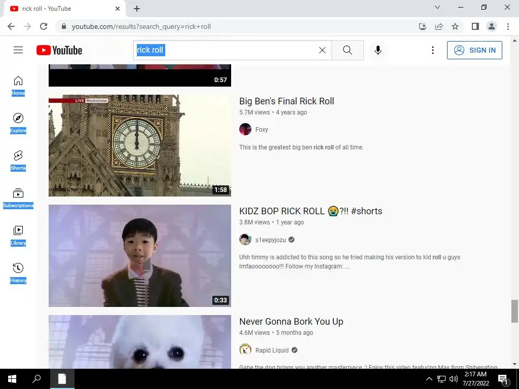Image resolution: width=519 pixels, height=389 pixels.
Task: Open Chrome three-dot menu
Action: click(x=508, y=26)
